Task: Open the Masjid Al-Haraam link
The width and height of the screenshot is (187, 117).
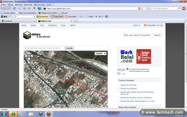Action: [x=128, y=85]
